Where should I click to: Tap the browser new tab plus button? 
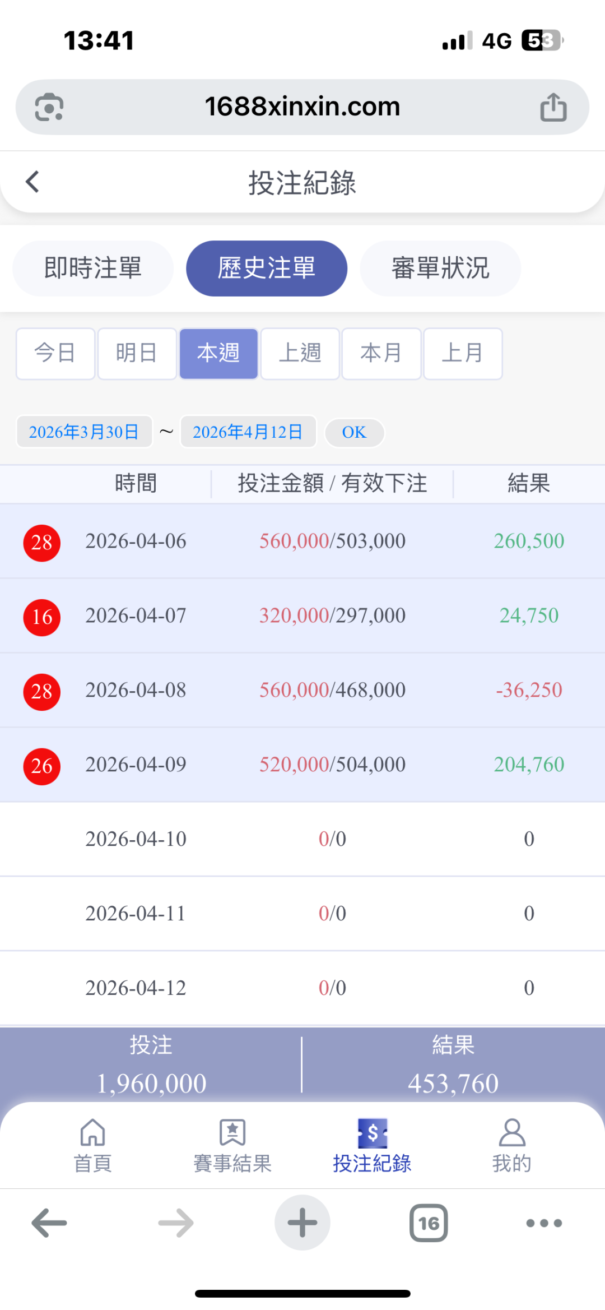point(302,1223)
